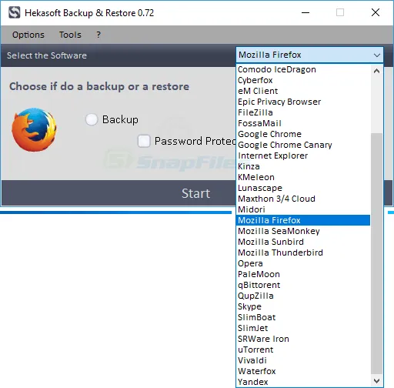Select Opera in the software list
The width and height of the screenshot is (394, 388).
pos(303,263)
